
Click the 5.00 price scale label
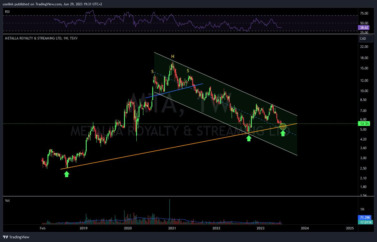pos(364,130)
